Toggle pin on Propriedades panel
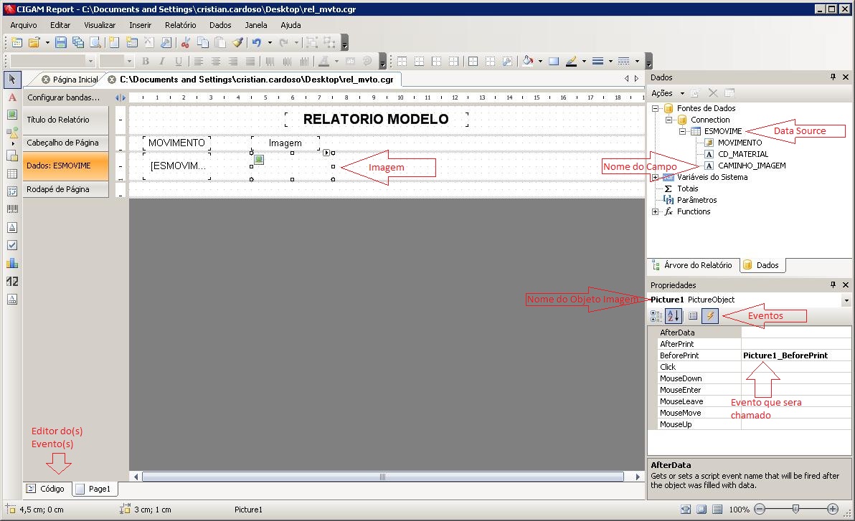 point(833,285)
